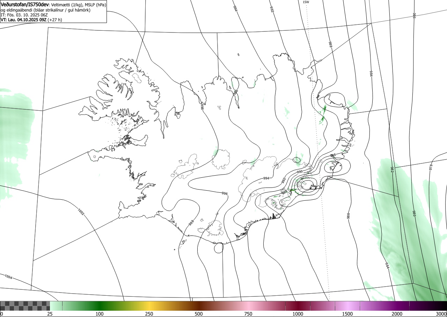Pick the pink color bar segment near 750
Viewport: 447px width, 317px height.
coord(248,306)
